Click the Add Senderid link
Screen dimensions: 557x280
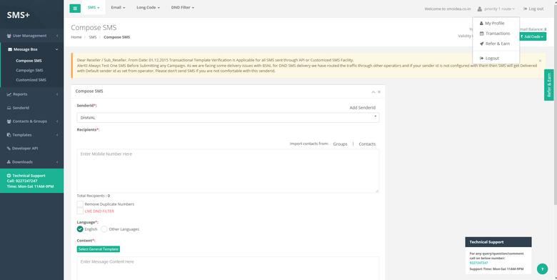pos(362,108)
